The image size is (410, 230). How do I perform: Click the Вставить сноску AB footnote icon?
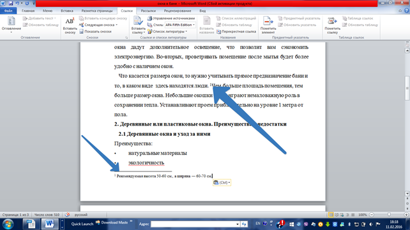coord(70,22)
